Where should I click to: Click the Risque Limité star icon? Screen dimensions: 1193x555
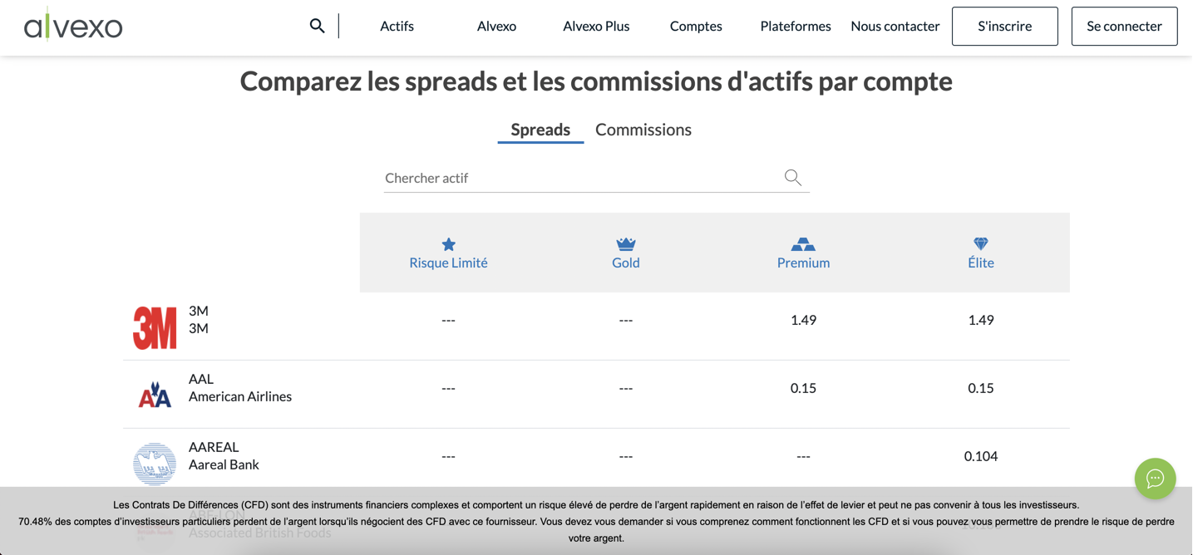[x=448, y=244]
